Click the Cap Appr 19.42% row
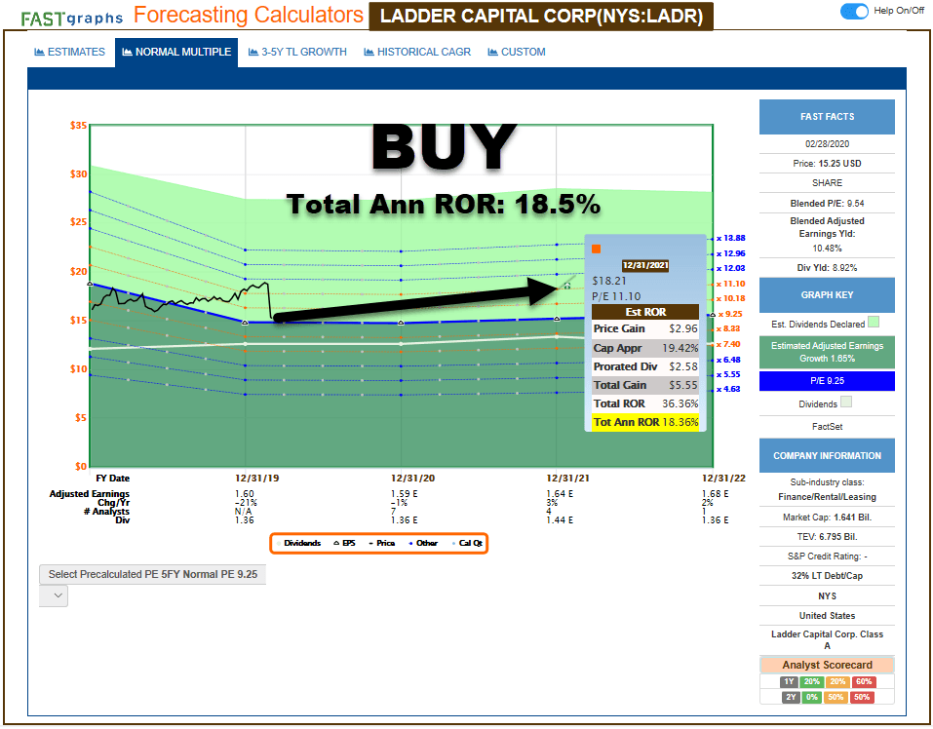The height and width of the screenshot is (729, 933). [x=645, y=348]
